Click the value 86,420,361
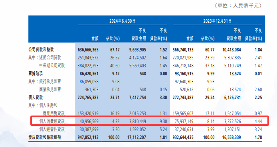 [x=89, y=74]
